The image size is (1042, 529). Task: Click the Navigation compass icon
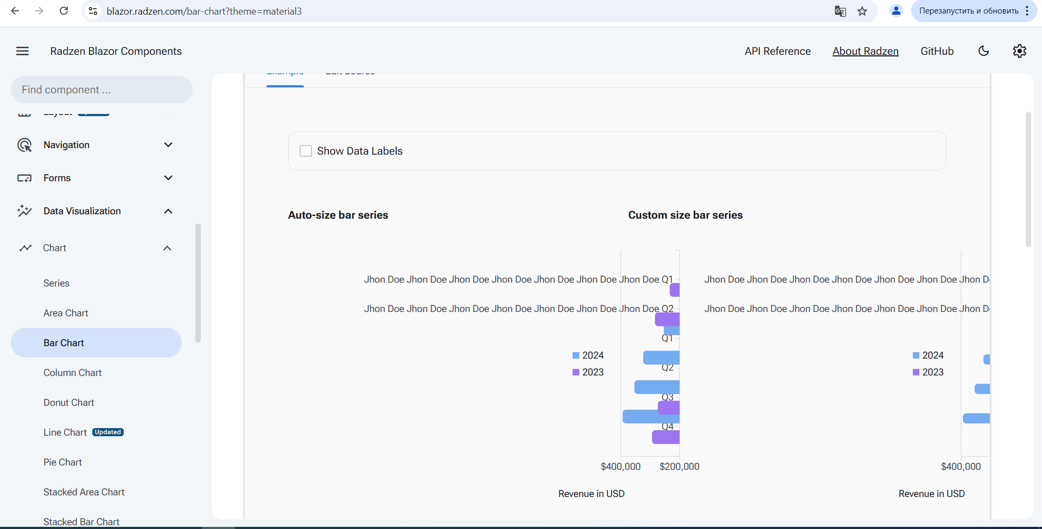24,145
